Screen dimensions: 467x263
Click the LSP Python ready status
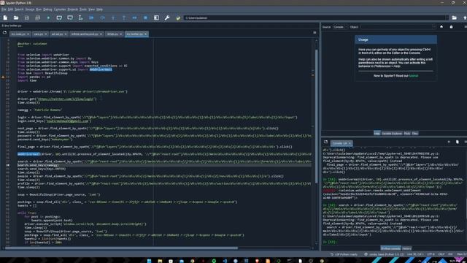pyautogui.click(x=344, y=254)
